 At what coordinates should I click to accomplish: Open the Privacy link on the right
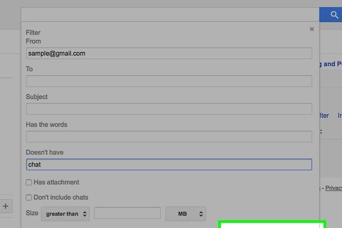334,188
